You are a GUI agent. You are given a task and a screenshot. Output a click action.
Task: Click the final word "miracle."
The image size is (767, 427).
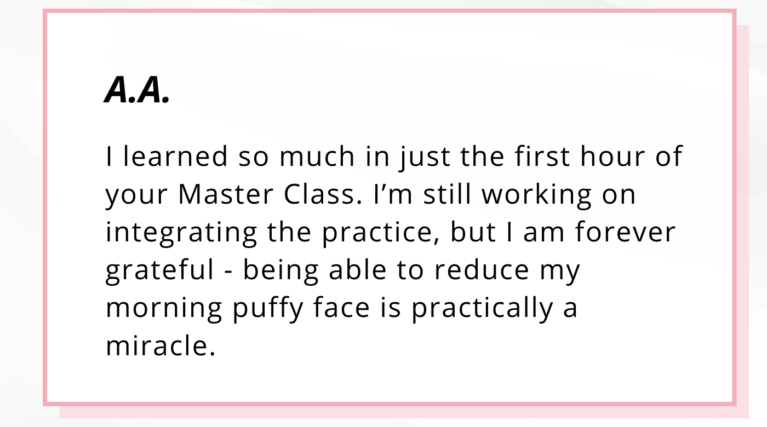[x=160, y=346]
